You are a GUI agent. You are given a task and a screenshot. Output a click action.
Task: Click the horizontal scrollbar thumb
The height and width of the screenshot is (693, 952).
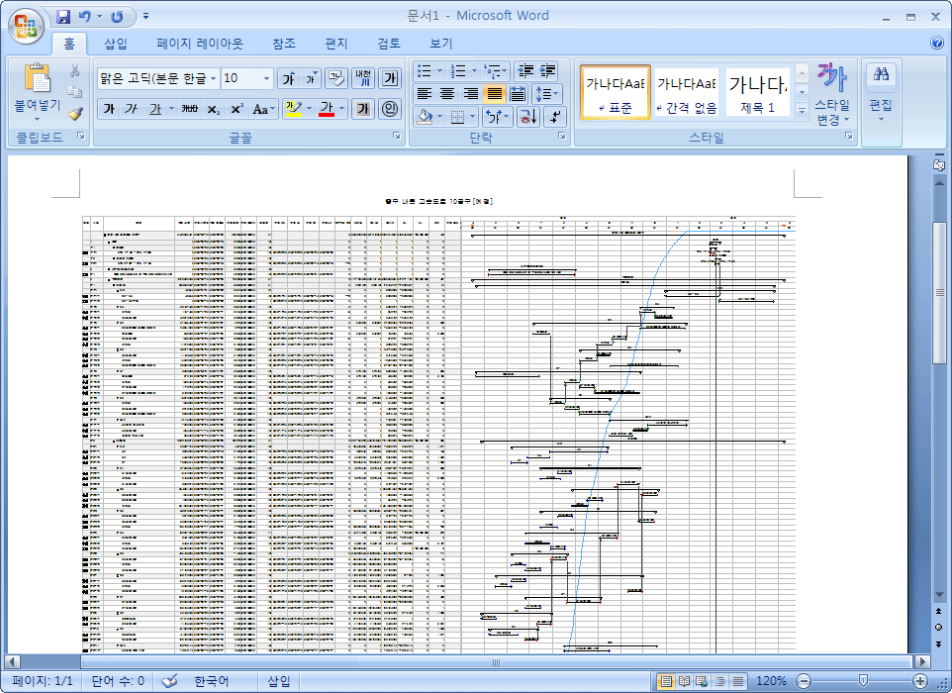coord(495,661)
